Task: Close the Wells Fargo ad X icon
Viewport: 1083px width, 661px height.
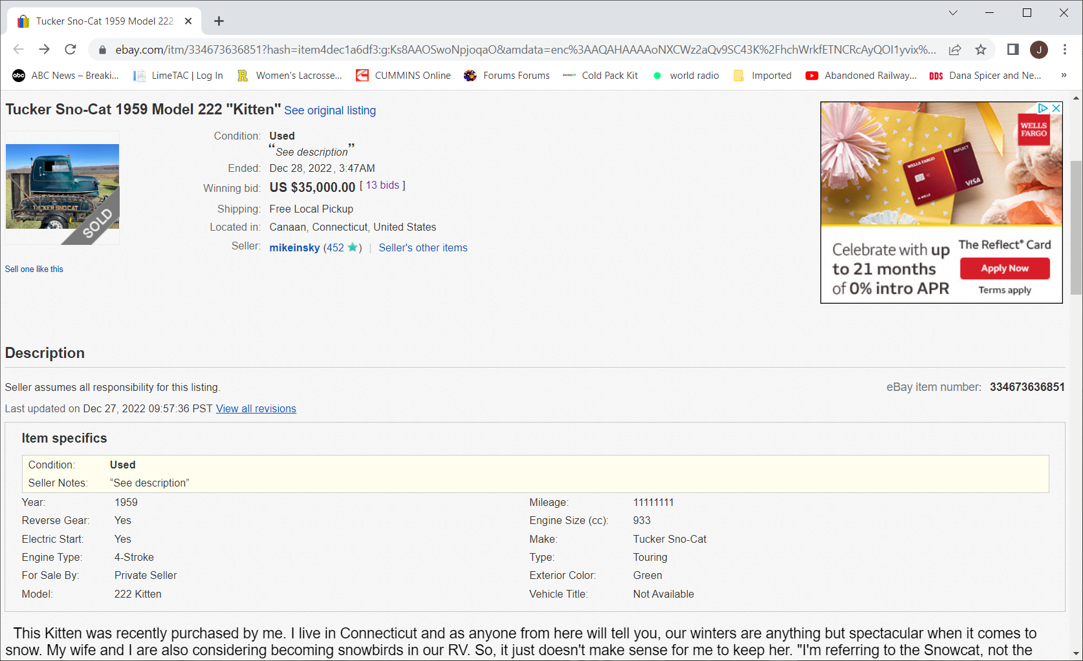Action: coord(1056,109)
